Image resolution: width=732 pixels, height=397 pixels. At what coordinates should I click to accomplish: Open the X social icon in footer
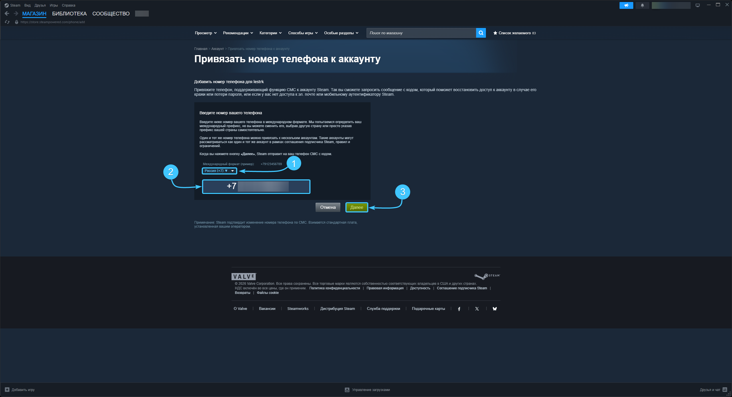[x=477, y=309]
